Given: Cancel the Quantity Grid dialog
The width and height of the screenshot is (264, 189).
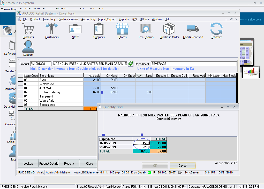Looking at the screenshot, I should click(x=182, y=165).
